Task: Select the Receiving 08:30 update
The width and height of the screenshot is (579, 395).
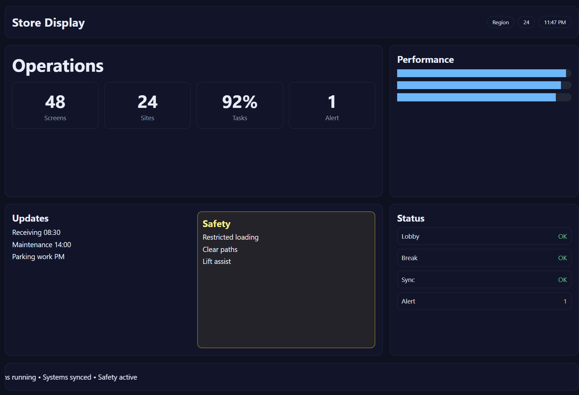Action: click(36, 232)
